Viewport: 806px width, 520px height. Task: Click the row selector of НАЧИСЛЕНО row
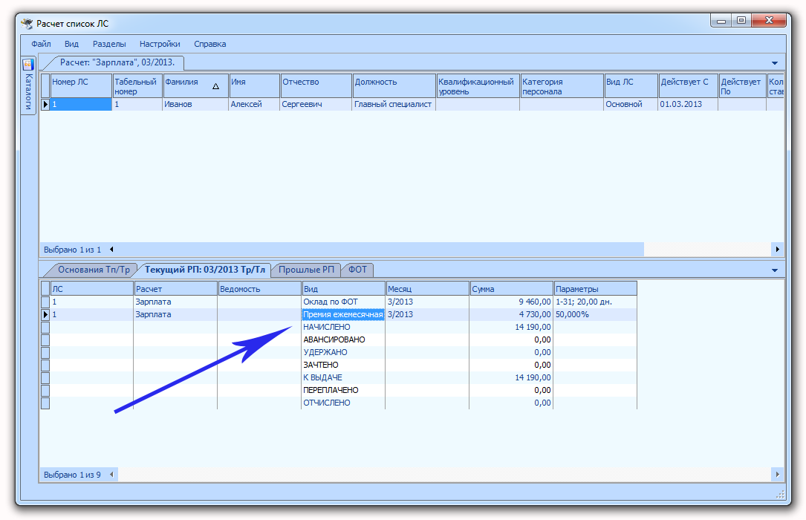(x=45, y=327)
